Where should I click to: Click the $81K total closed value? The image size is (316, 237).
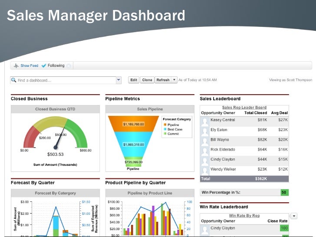[262, 120]
